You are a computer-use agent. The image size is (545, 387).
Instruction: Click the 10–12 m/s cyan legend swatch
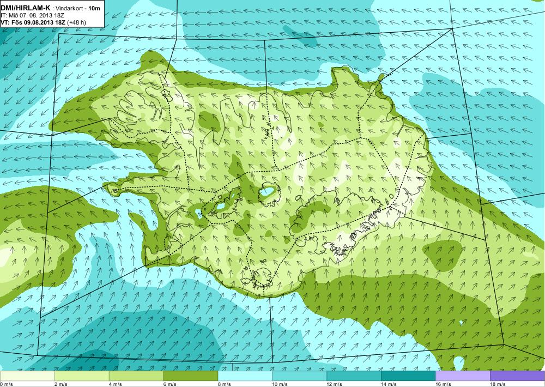pyautogui.click(x=300, y=376)
